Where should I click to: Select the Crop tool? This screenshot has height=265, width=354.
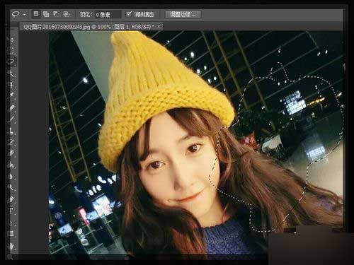(x=11, y=84)
